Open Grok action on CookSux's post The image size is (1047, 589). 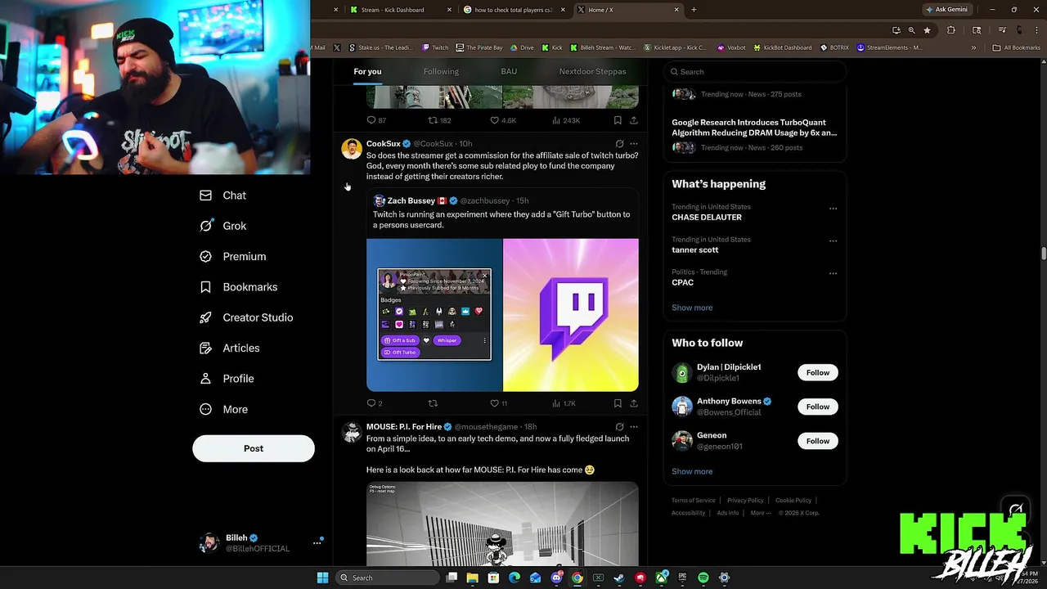[x=619, y=144]
